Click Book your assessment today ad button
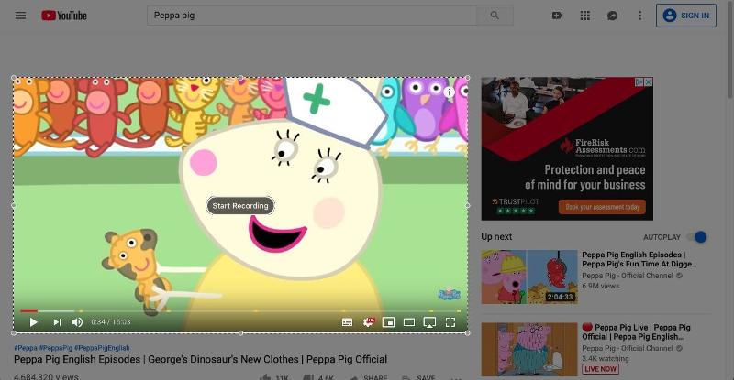 (x=602, y=207)
